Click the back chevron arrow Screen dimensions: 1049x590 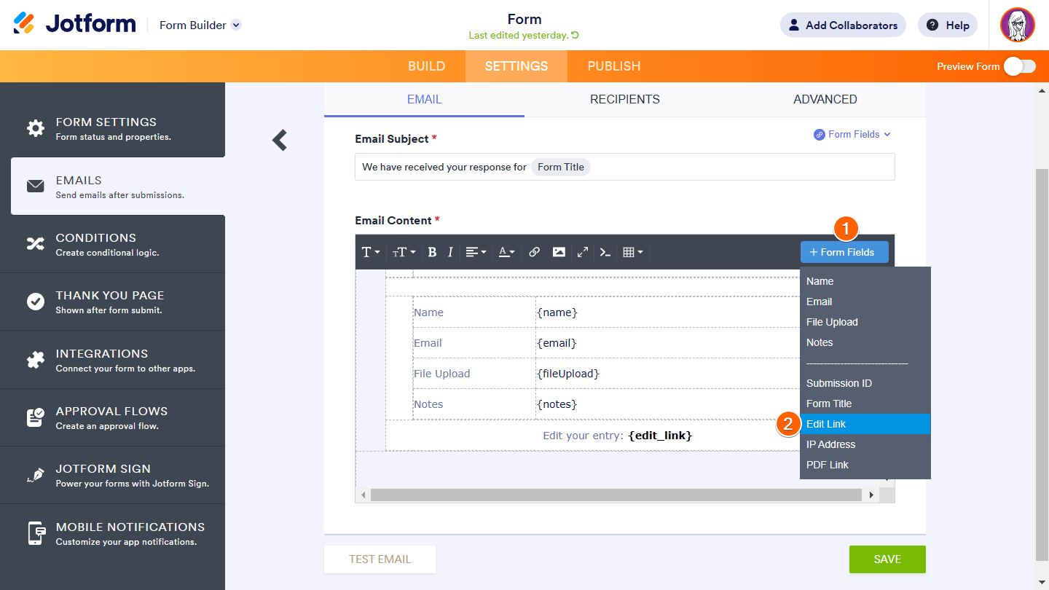[x=280, y=140]
